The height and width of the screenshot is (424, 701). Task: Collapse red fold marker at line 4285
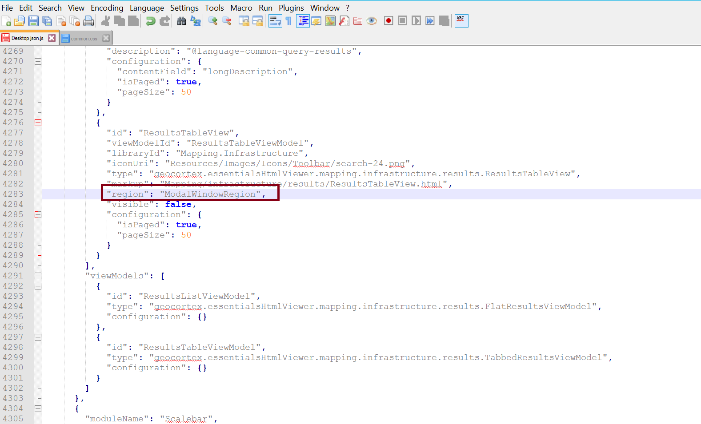[38, 215]
